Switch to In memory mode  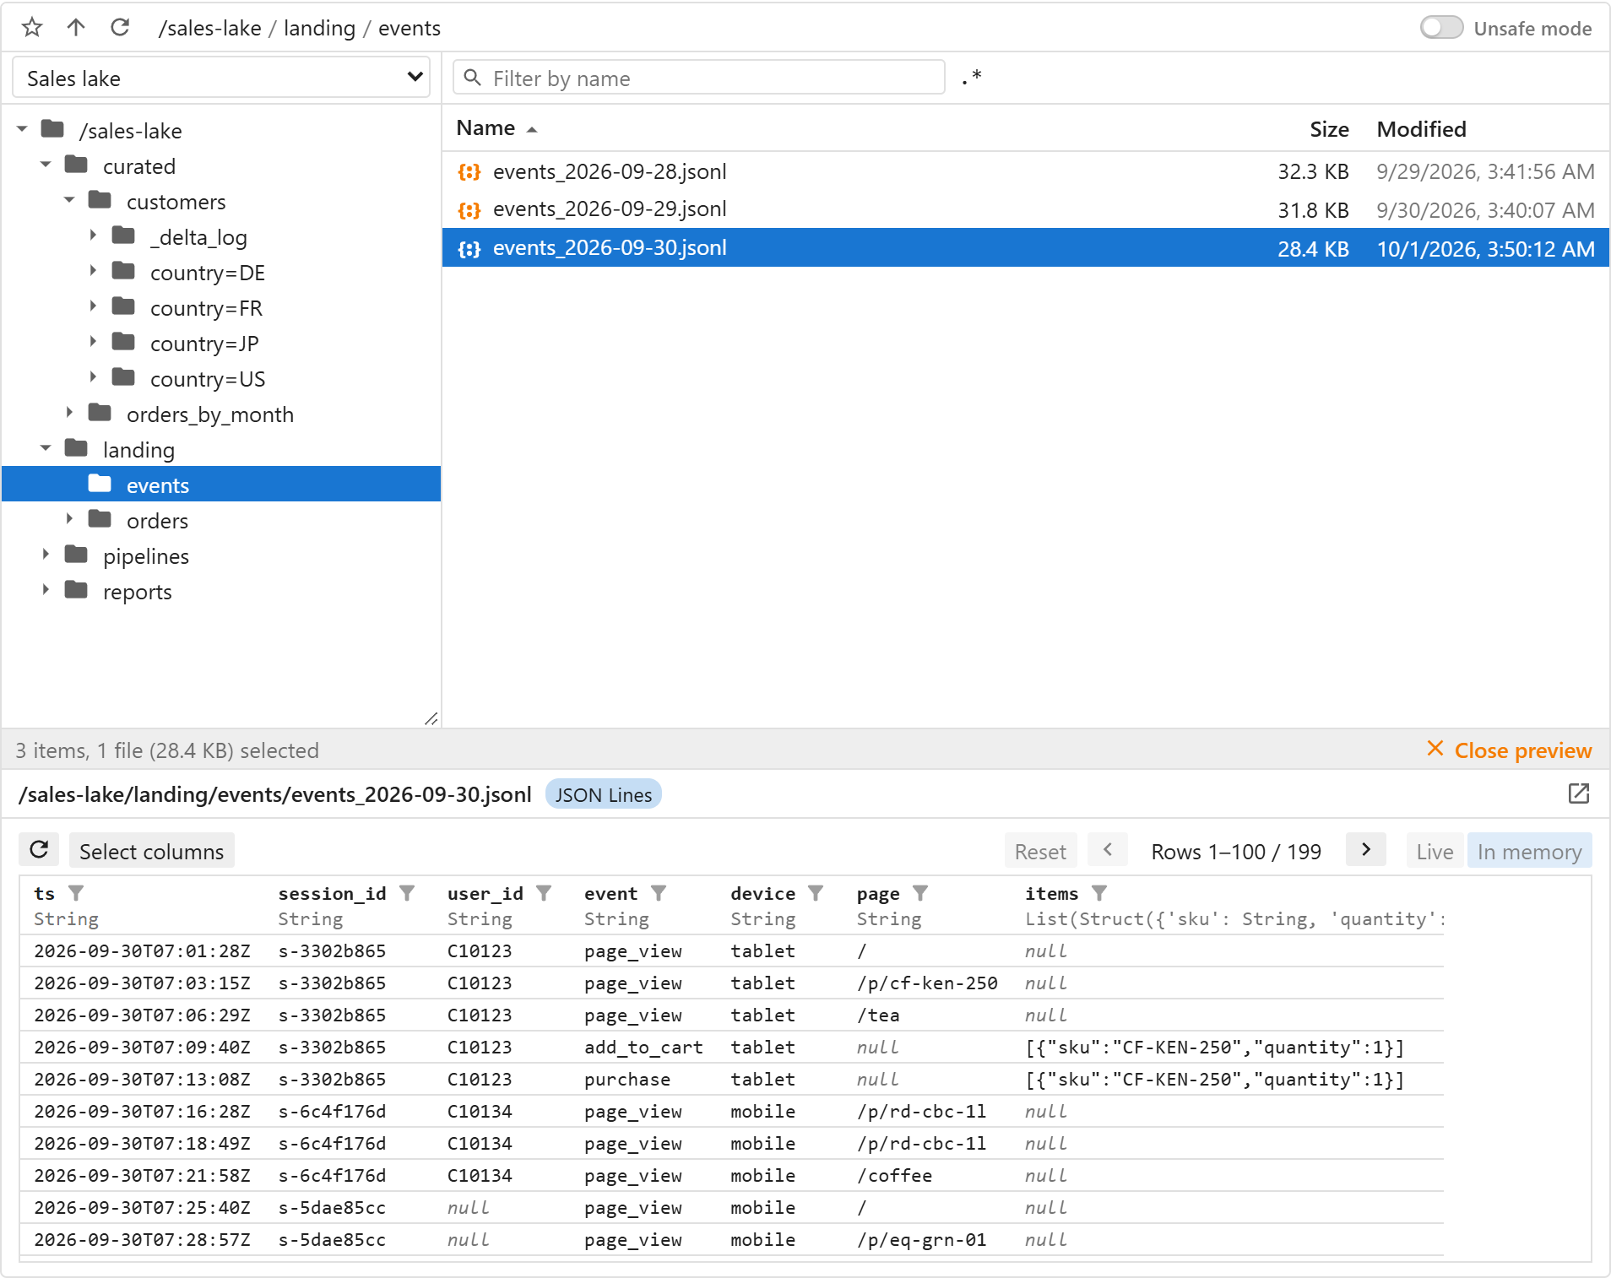(1530, 851)
